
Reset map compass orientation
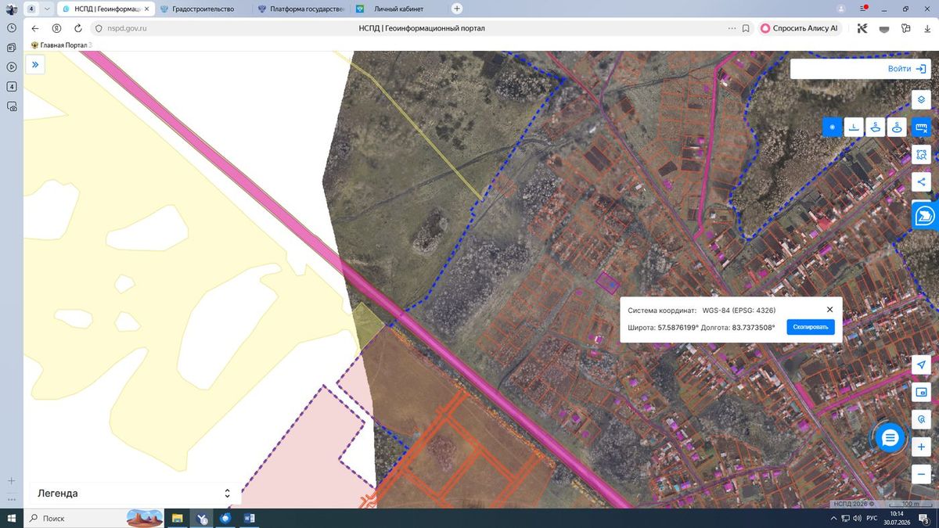coord(921,419)
